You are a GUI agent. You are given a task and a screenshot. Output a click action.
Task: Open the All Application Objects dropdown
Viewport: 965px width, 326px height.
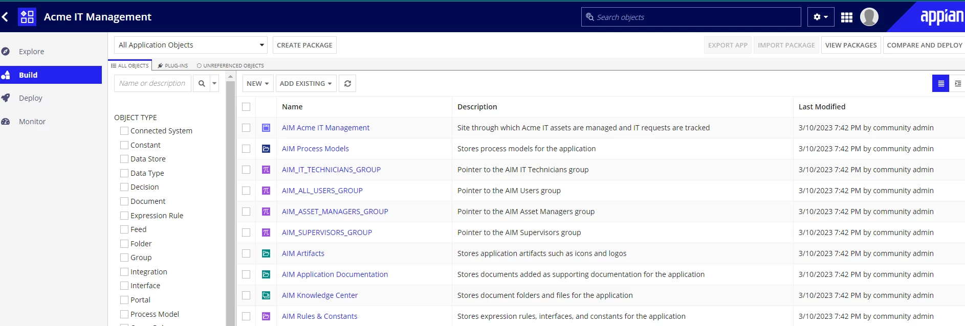pos(191,45)
